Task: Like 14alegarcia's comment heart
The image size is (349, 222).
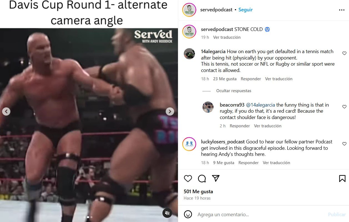Action: click(x=344, y=53)
